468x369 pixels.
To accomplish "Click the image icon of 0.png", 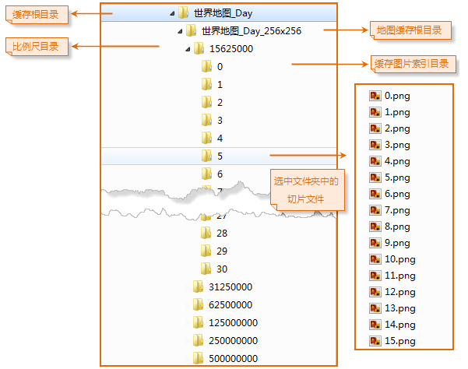I will point(375,96).
